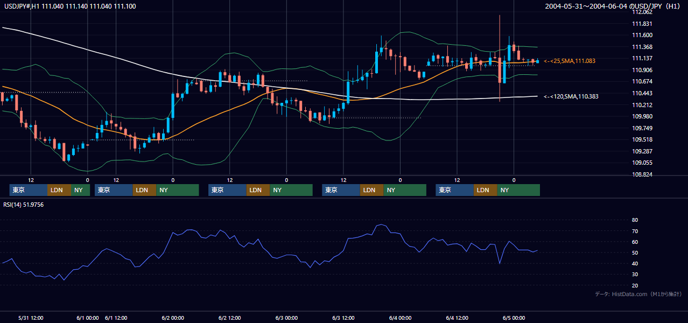The image size is (688, 323).
Task: Click the 6/3 12:00 time label
Action: [343, 318]
